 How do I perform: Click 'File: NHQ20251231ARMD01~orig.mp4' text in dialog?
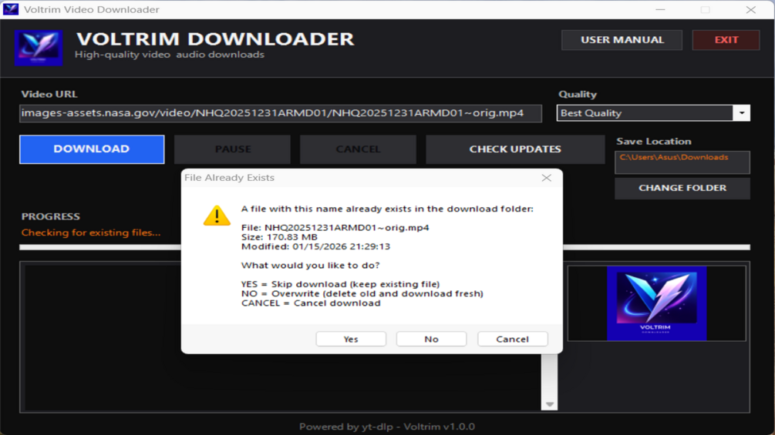click(x=335, y=227)
